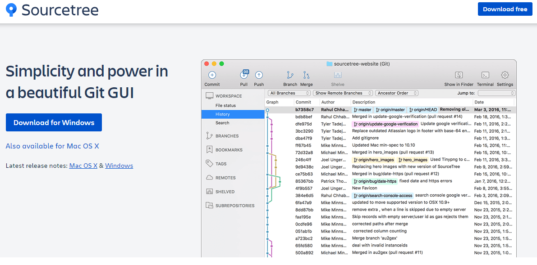
Task: Open the Settings gear icon
Action: pos(505,75)
